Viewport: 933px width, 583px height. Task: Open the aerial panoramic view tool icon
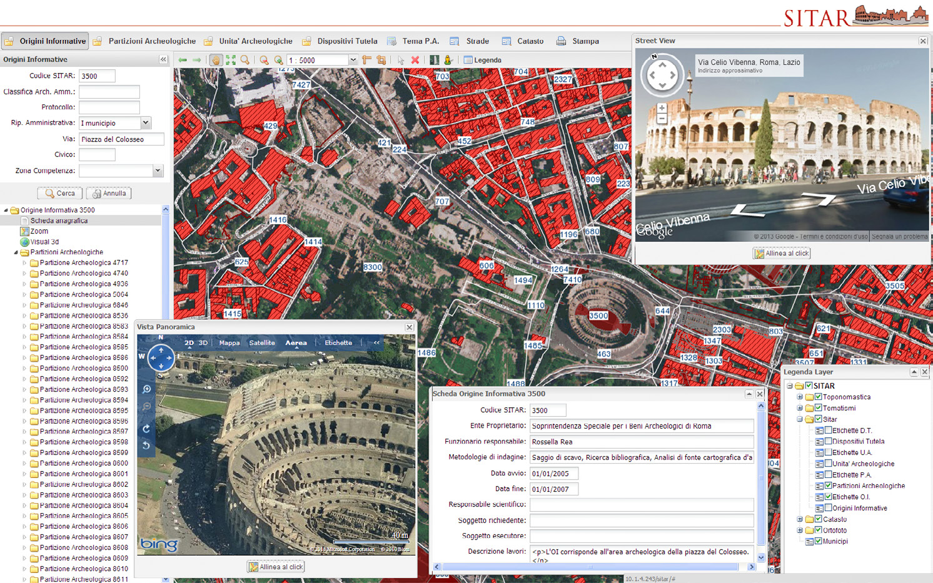tap(434, 60)
